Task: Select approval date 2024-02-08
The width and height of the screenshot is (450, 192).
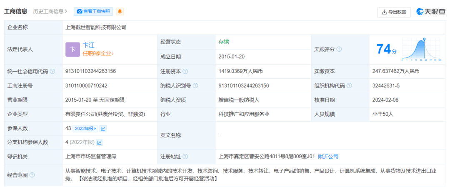Action: (x=385, y=100)
